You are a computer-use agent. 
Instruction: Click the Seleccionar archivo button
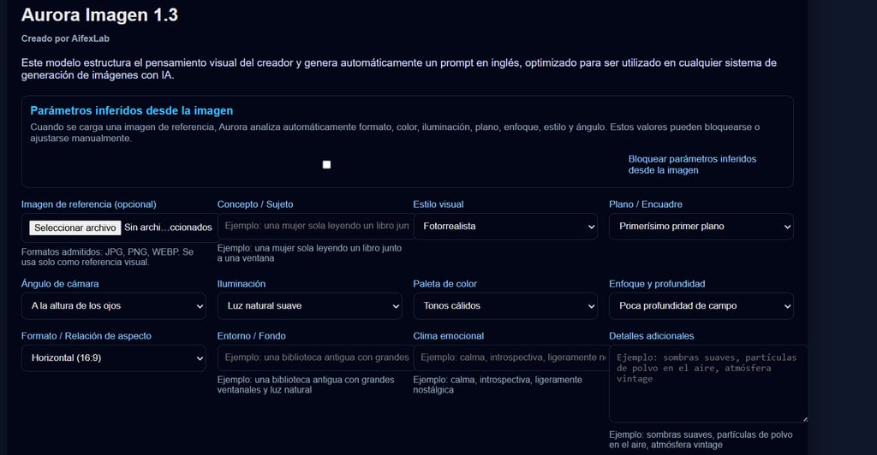pyautogui.click(x=75, y=227)
